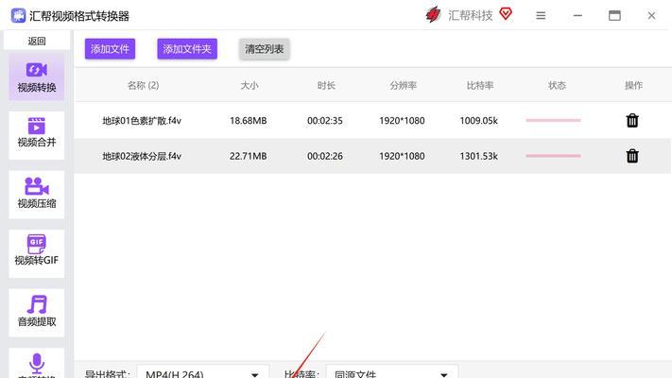
Task: Click duration 00:02:35
Action: point(325,121)
